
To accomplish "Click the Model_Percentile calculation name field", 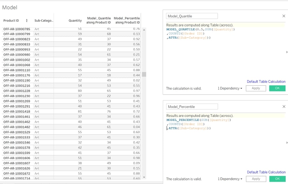I will 192,107.
